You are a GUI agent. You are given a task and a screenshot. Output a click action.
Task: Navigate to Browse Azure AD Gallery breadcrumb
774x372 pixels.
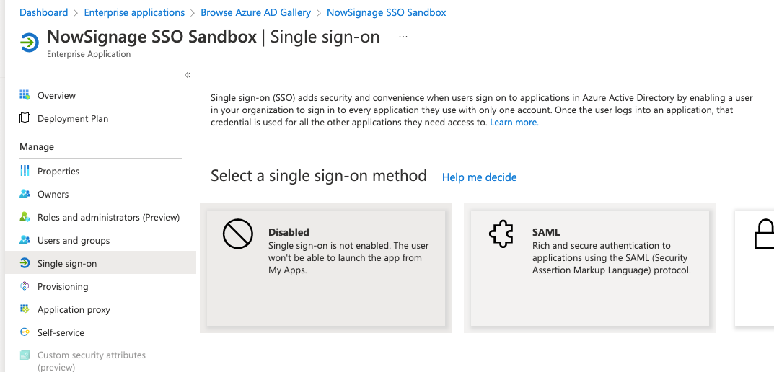[x=255, y=12]
